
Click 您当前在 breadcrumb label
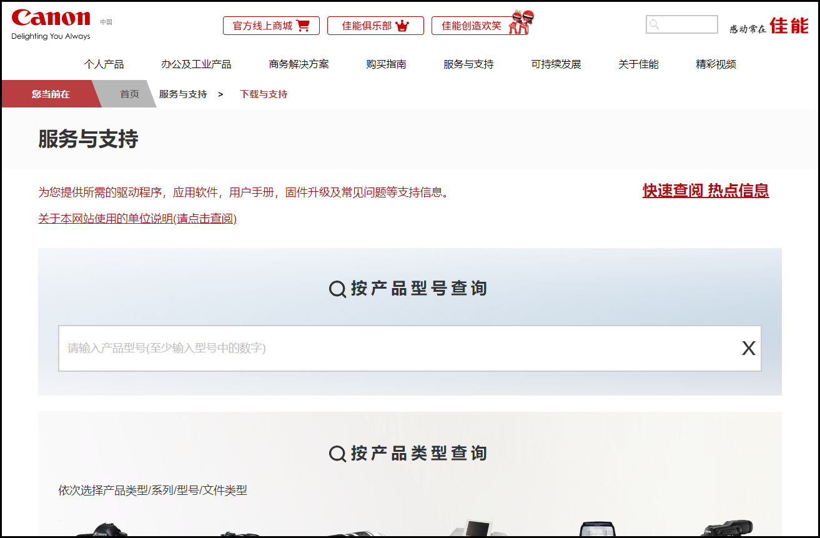click(51, 94)
